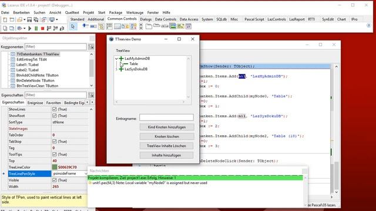
Task: Select the TStatusBar component in palette
Action: point(117,26)
